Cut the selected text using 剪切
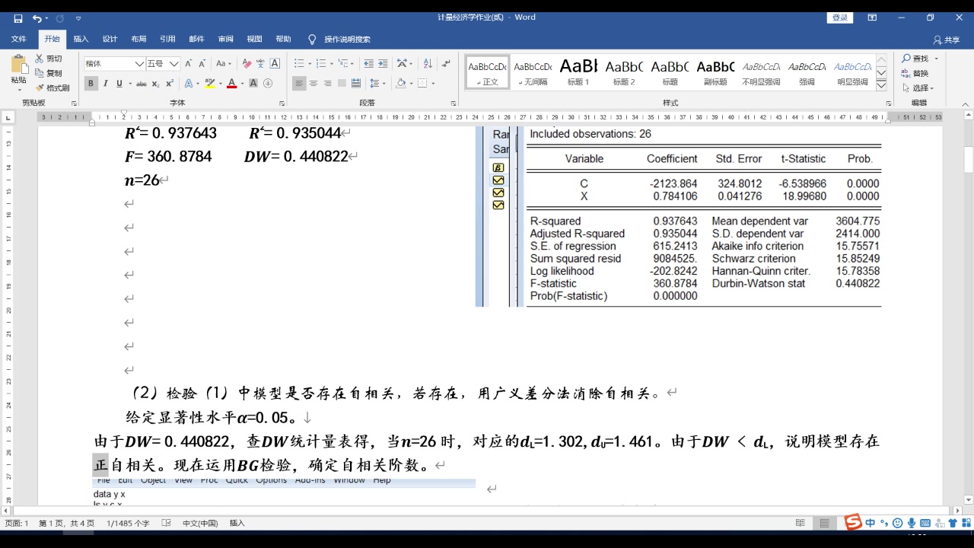 [49, 59]
